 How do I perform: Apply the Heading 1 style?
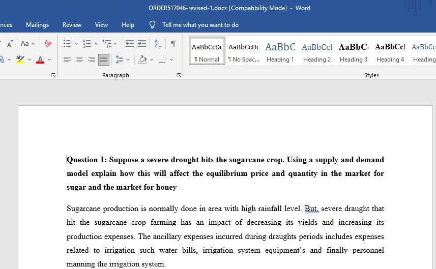280,51
